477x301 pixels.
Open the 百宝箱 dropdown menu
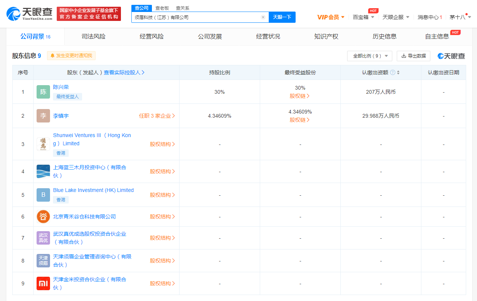(363, 17)
